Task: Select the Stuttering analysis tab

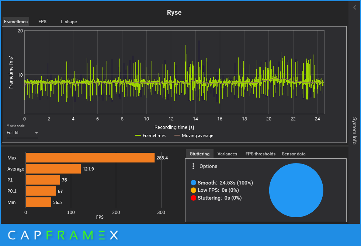Action: pos(199,154)
